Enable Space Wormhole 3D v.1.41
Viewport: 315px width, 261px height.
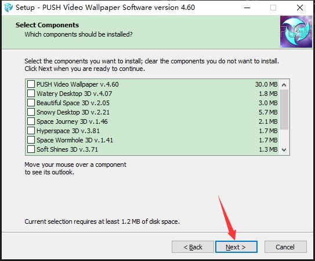31,140
